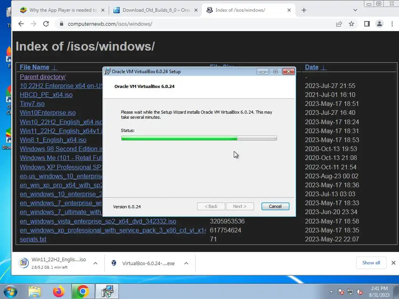Open the taskbar clock 2:41 PM
Screen dimensions: 399x299
tap(379, 292)
